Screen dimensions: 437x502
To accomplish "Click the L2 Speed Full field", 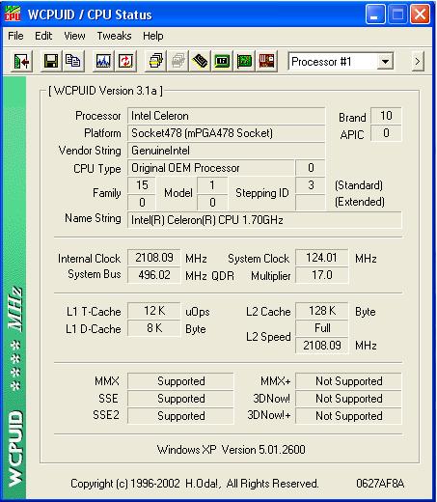I will click(x=321, y=328).
